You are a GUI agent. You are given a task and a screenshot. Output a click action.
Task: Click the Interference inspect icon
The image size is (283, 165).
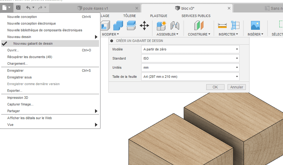235,25
